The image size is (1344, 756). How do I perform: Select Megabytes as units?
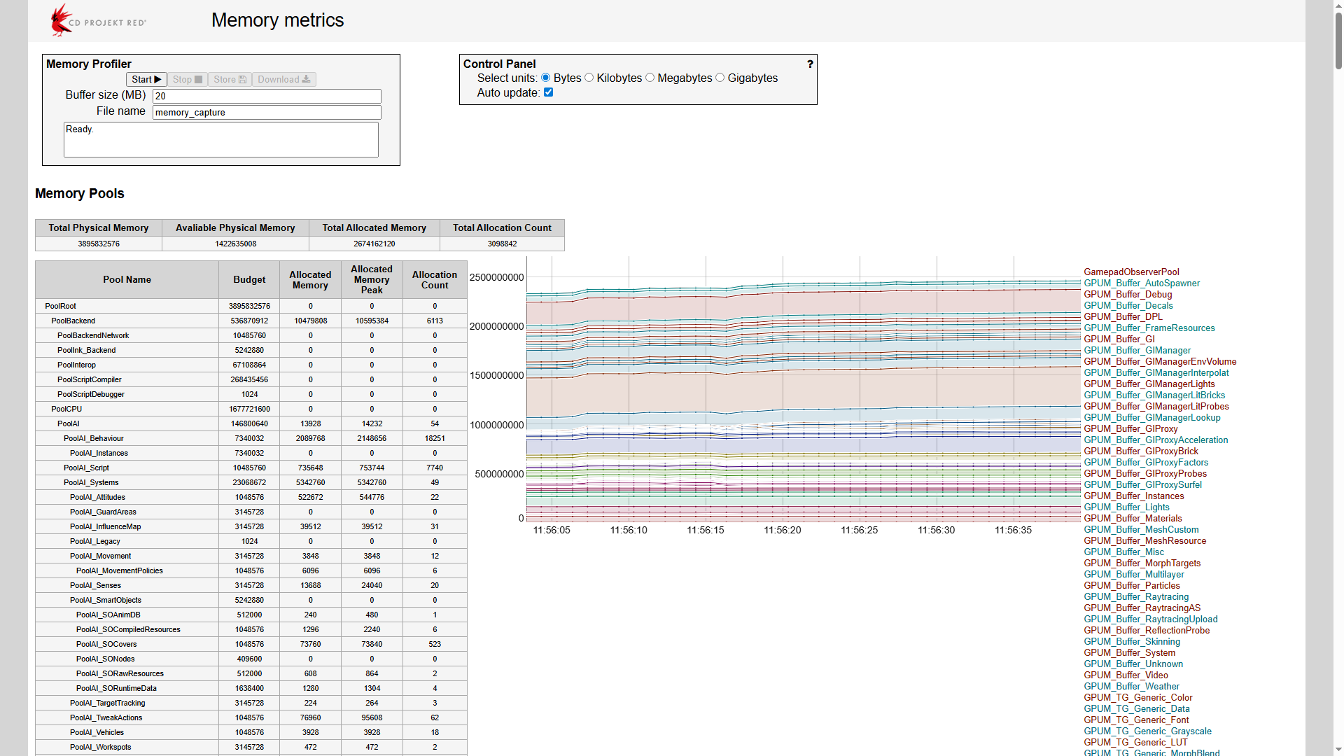coord(650,78)
